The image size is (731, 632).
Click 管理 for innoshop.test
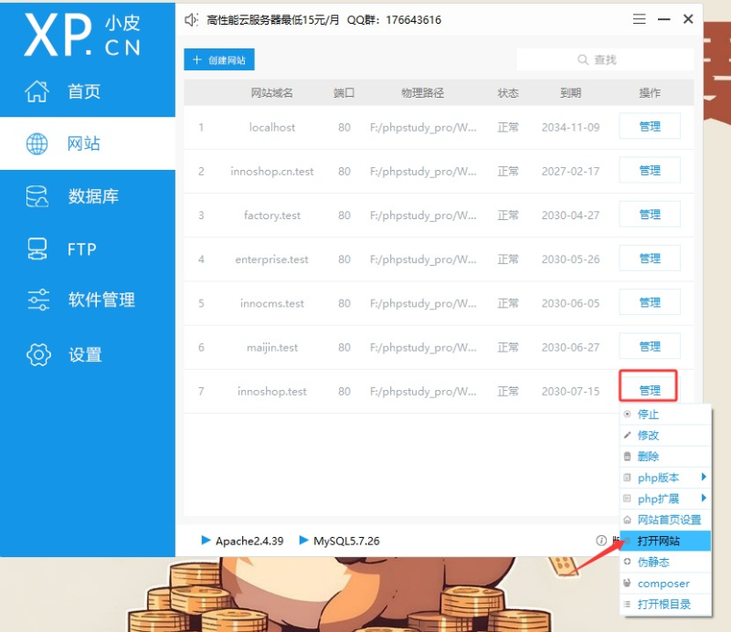[x=650, y=390]
